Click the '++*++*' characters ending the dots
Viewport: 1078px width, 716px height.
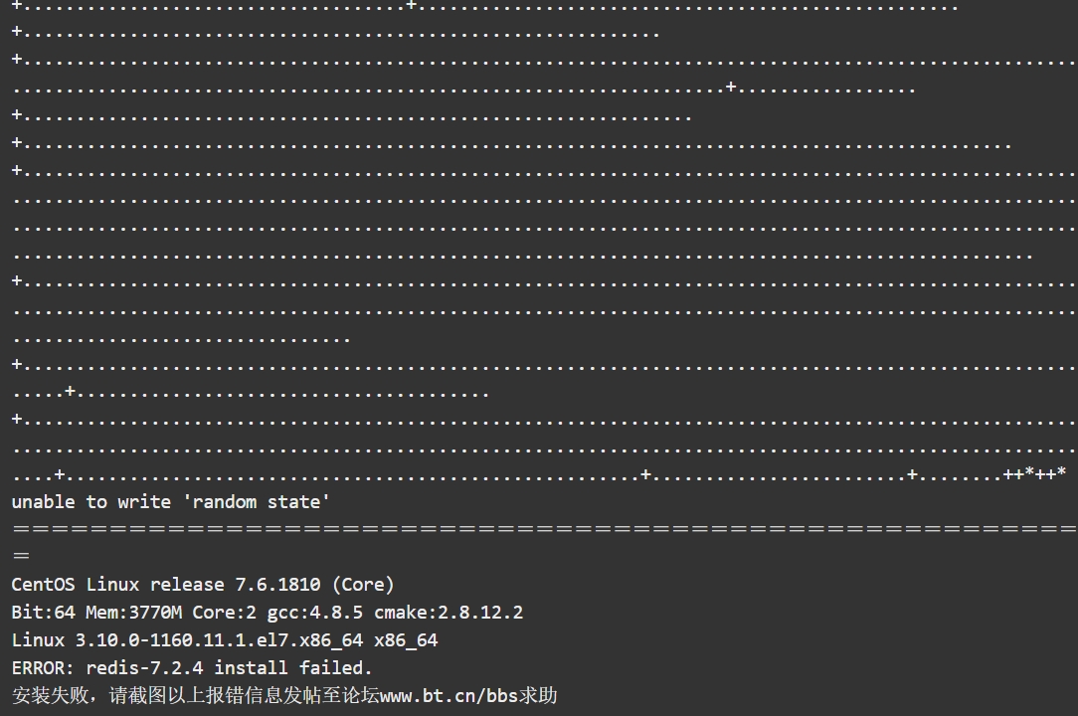coord(1034,473)
